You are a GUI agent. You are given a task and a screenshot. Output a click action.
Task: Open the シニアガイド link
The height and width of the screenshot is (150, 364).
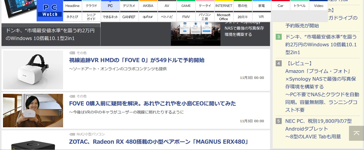click(x=91, y=17)
